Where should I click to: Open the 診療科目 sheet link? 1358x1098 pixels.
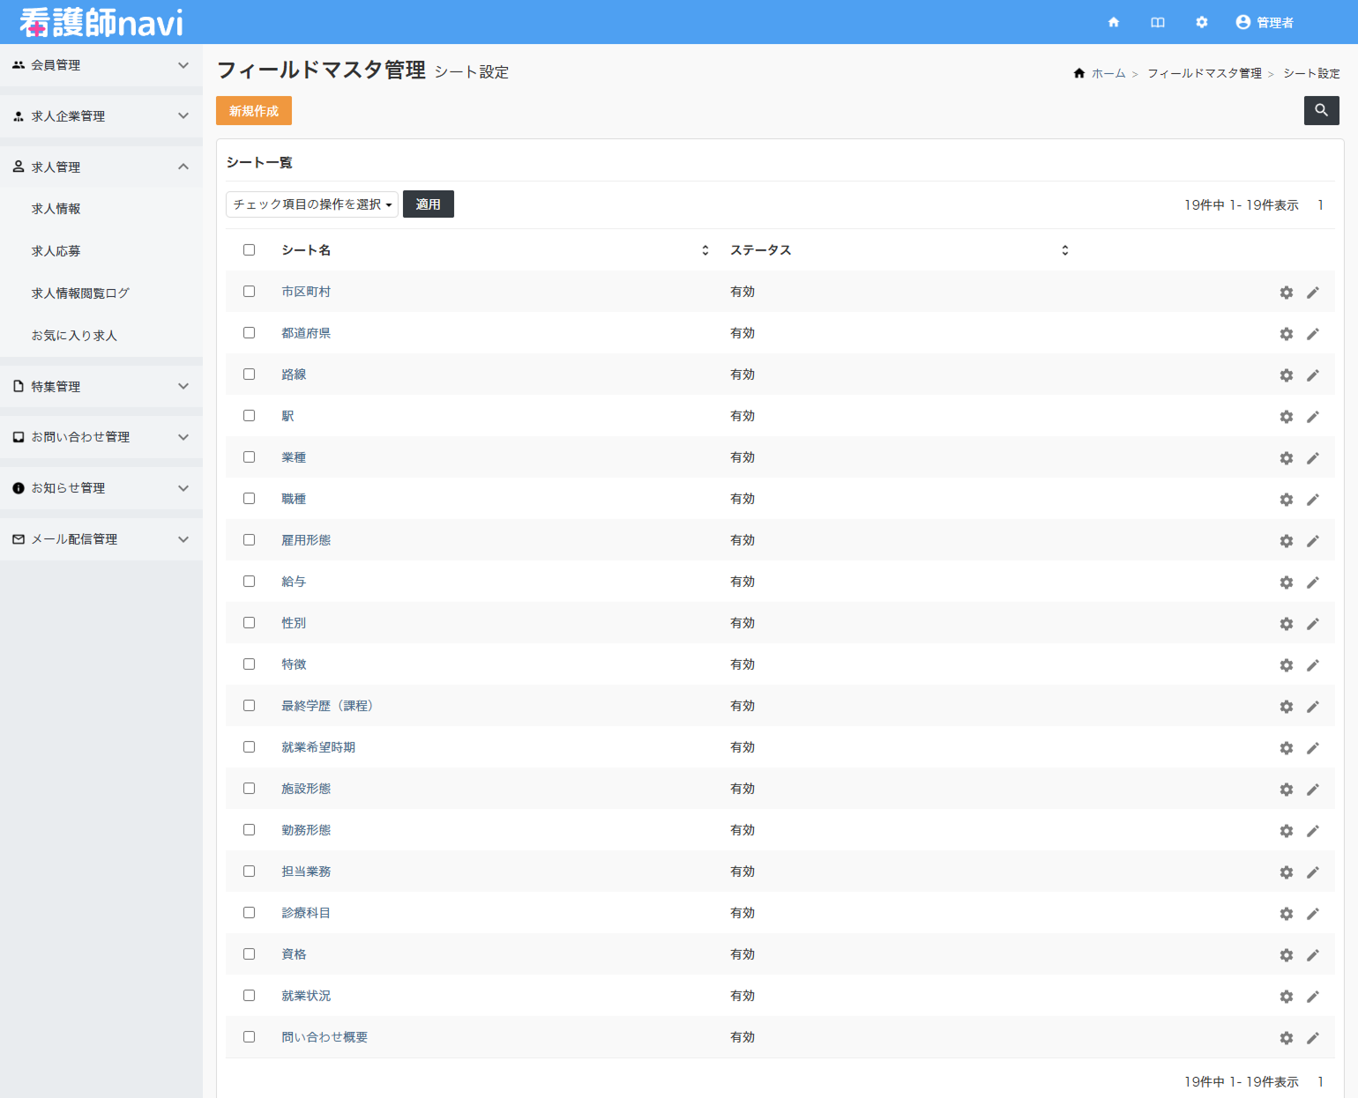coord(306,913)
